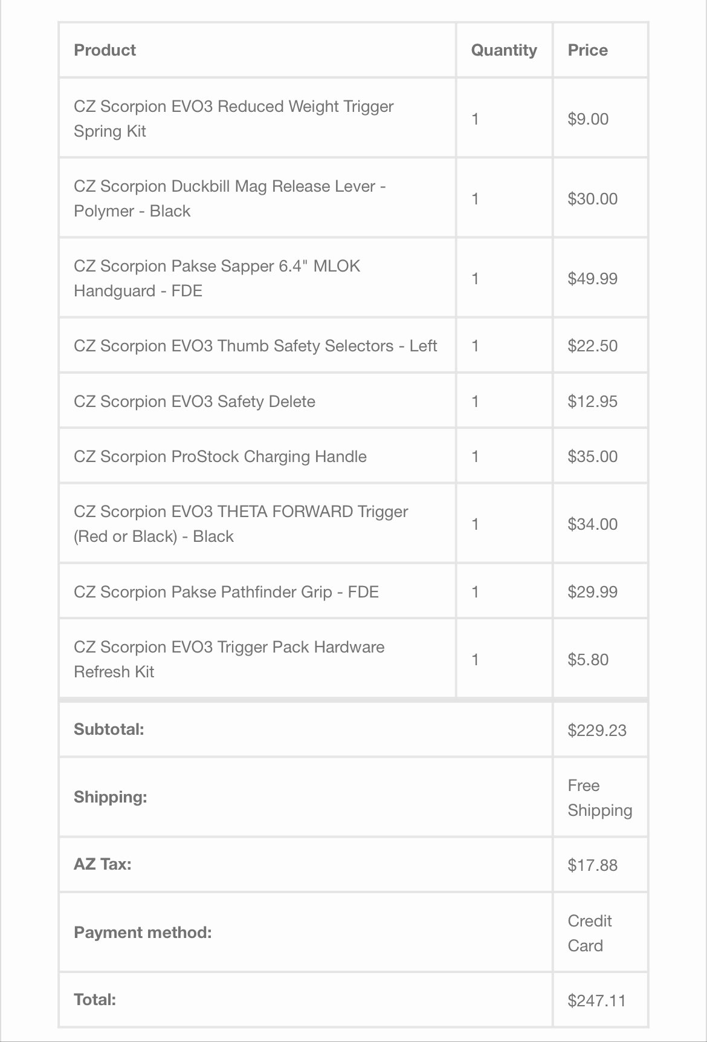Select CZ Scorpion EVO3 Reduced Weight Trigger Spring Kit
The height and width of the screenshot is (1042, 707).
233,119
